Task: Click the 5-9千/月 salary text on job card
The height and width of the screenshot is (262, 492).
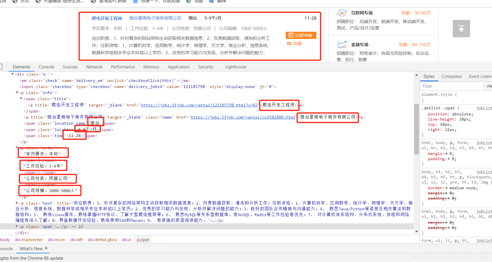Action: click(213, 18)
